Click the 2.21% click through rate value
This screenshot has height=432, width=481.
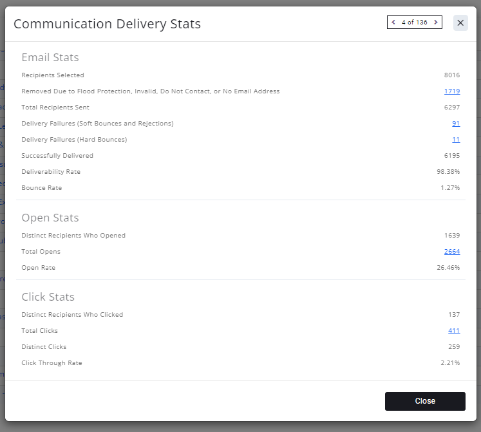[450, 363]
